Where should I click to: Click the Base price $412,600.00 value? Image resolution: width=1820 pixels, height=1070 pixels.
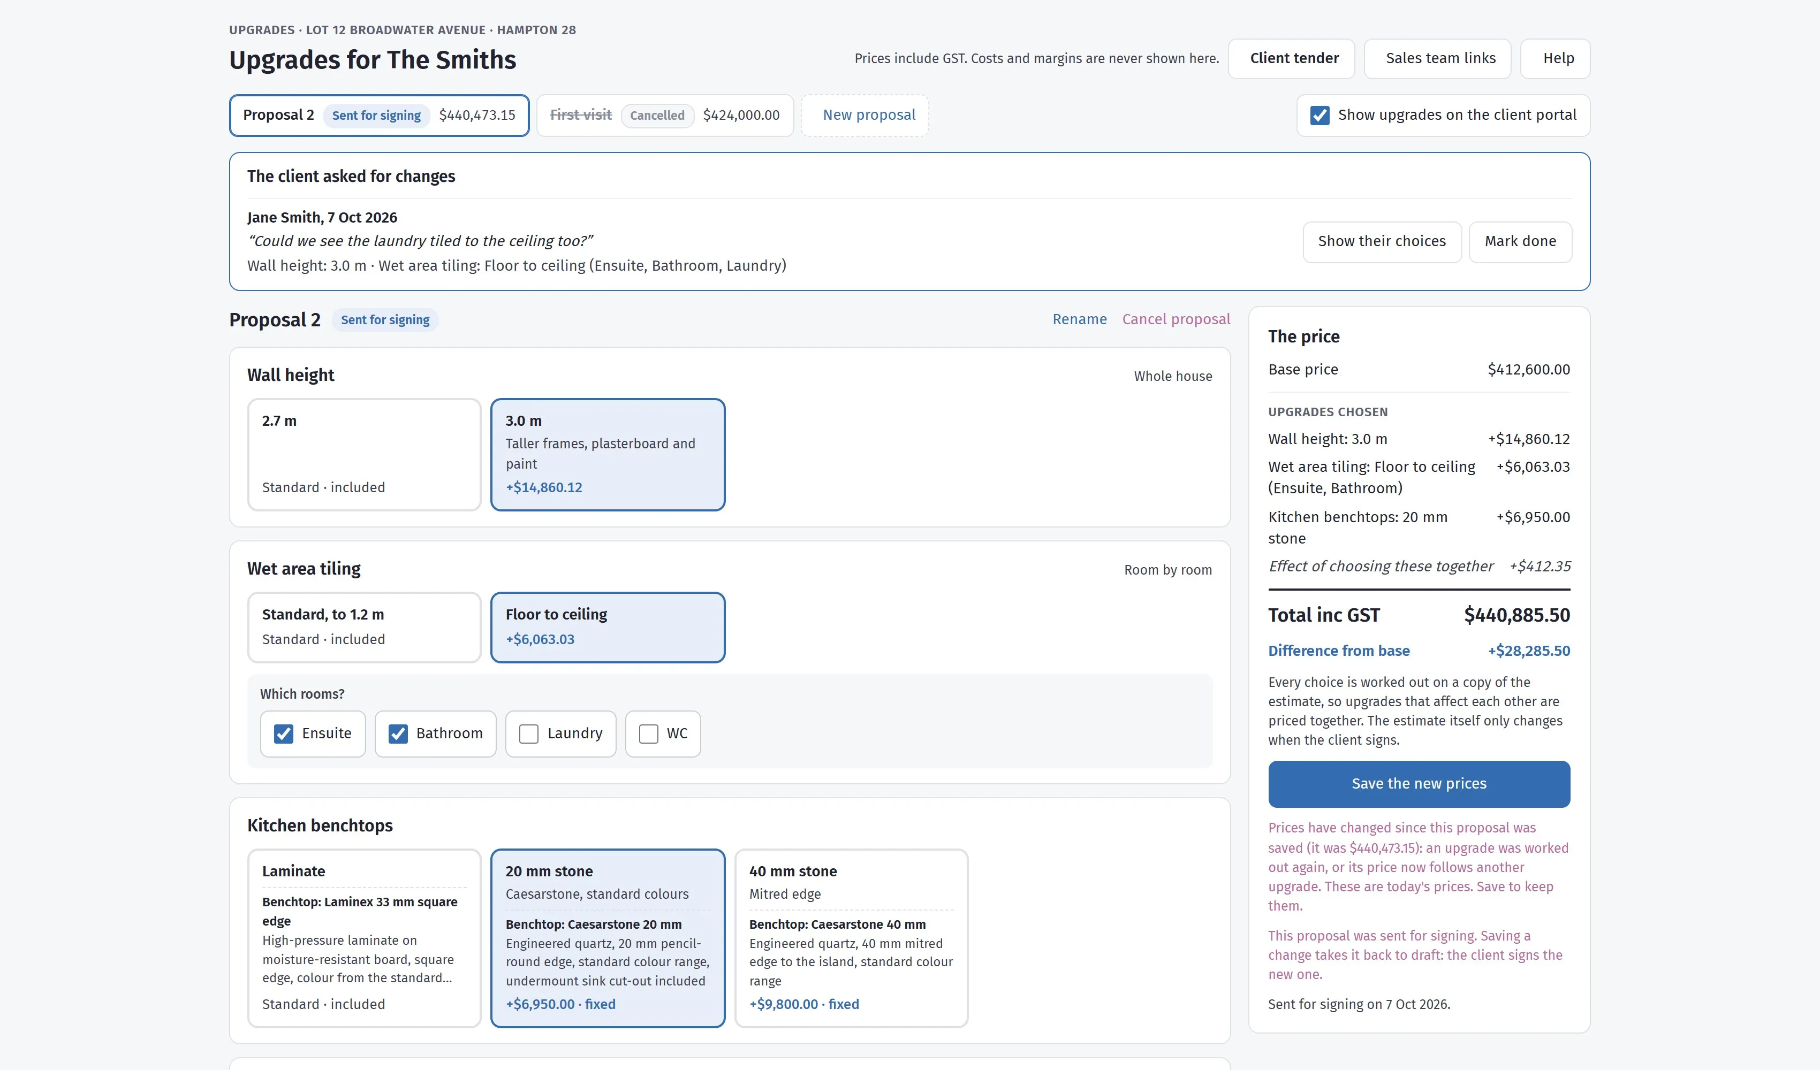[1528, 370]
